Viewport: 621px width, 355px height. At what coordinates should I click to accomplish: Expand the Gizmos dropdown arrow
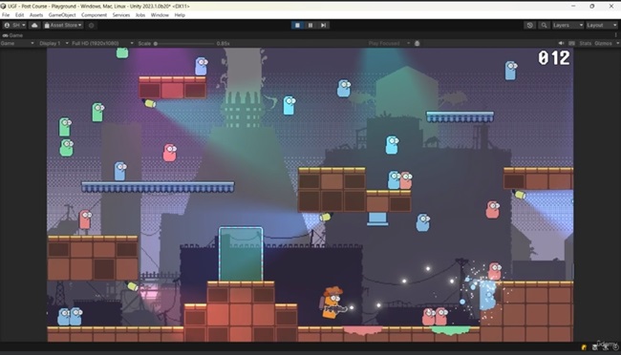(617, 43)
